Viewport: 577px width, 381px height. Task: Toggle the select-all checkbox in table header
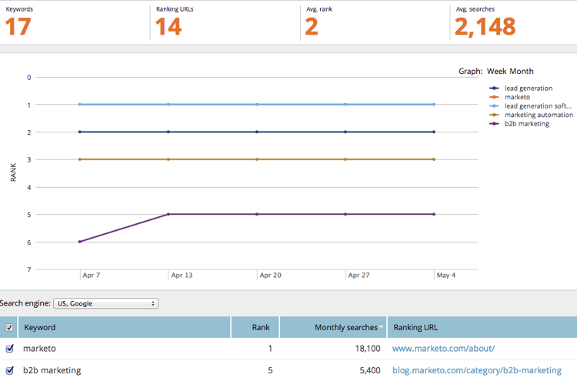click(9, 327)
